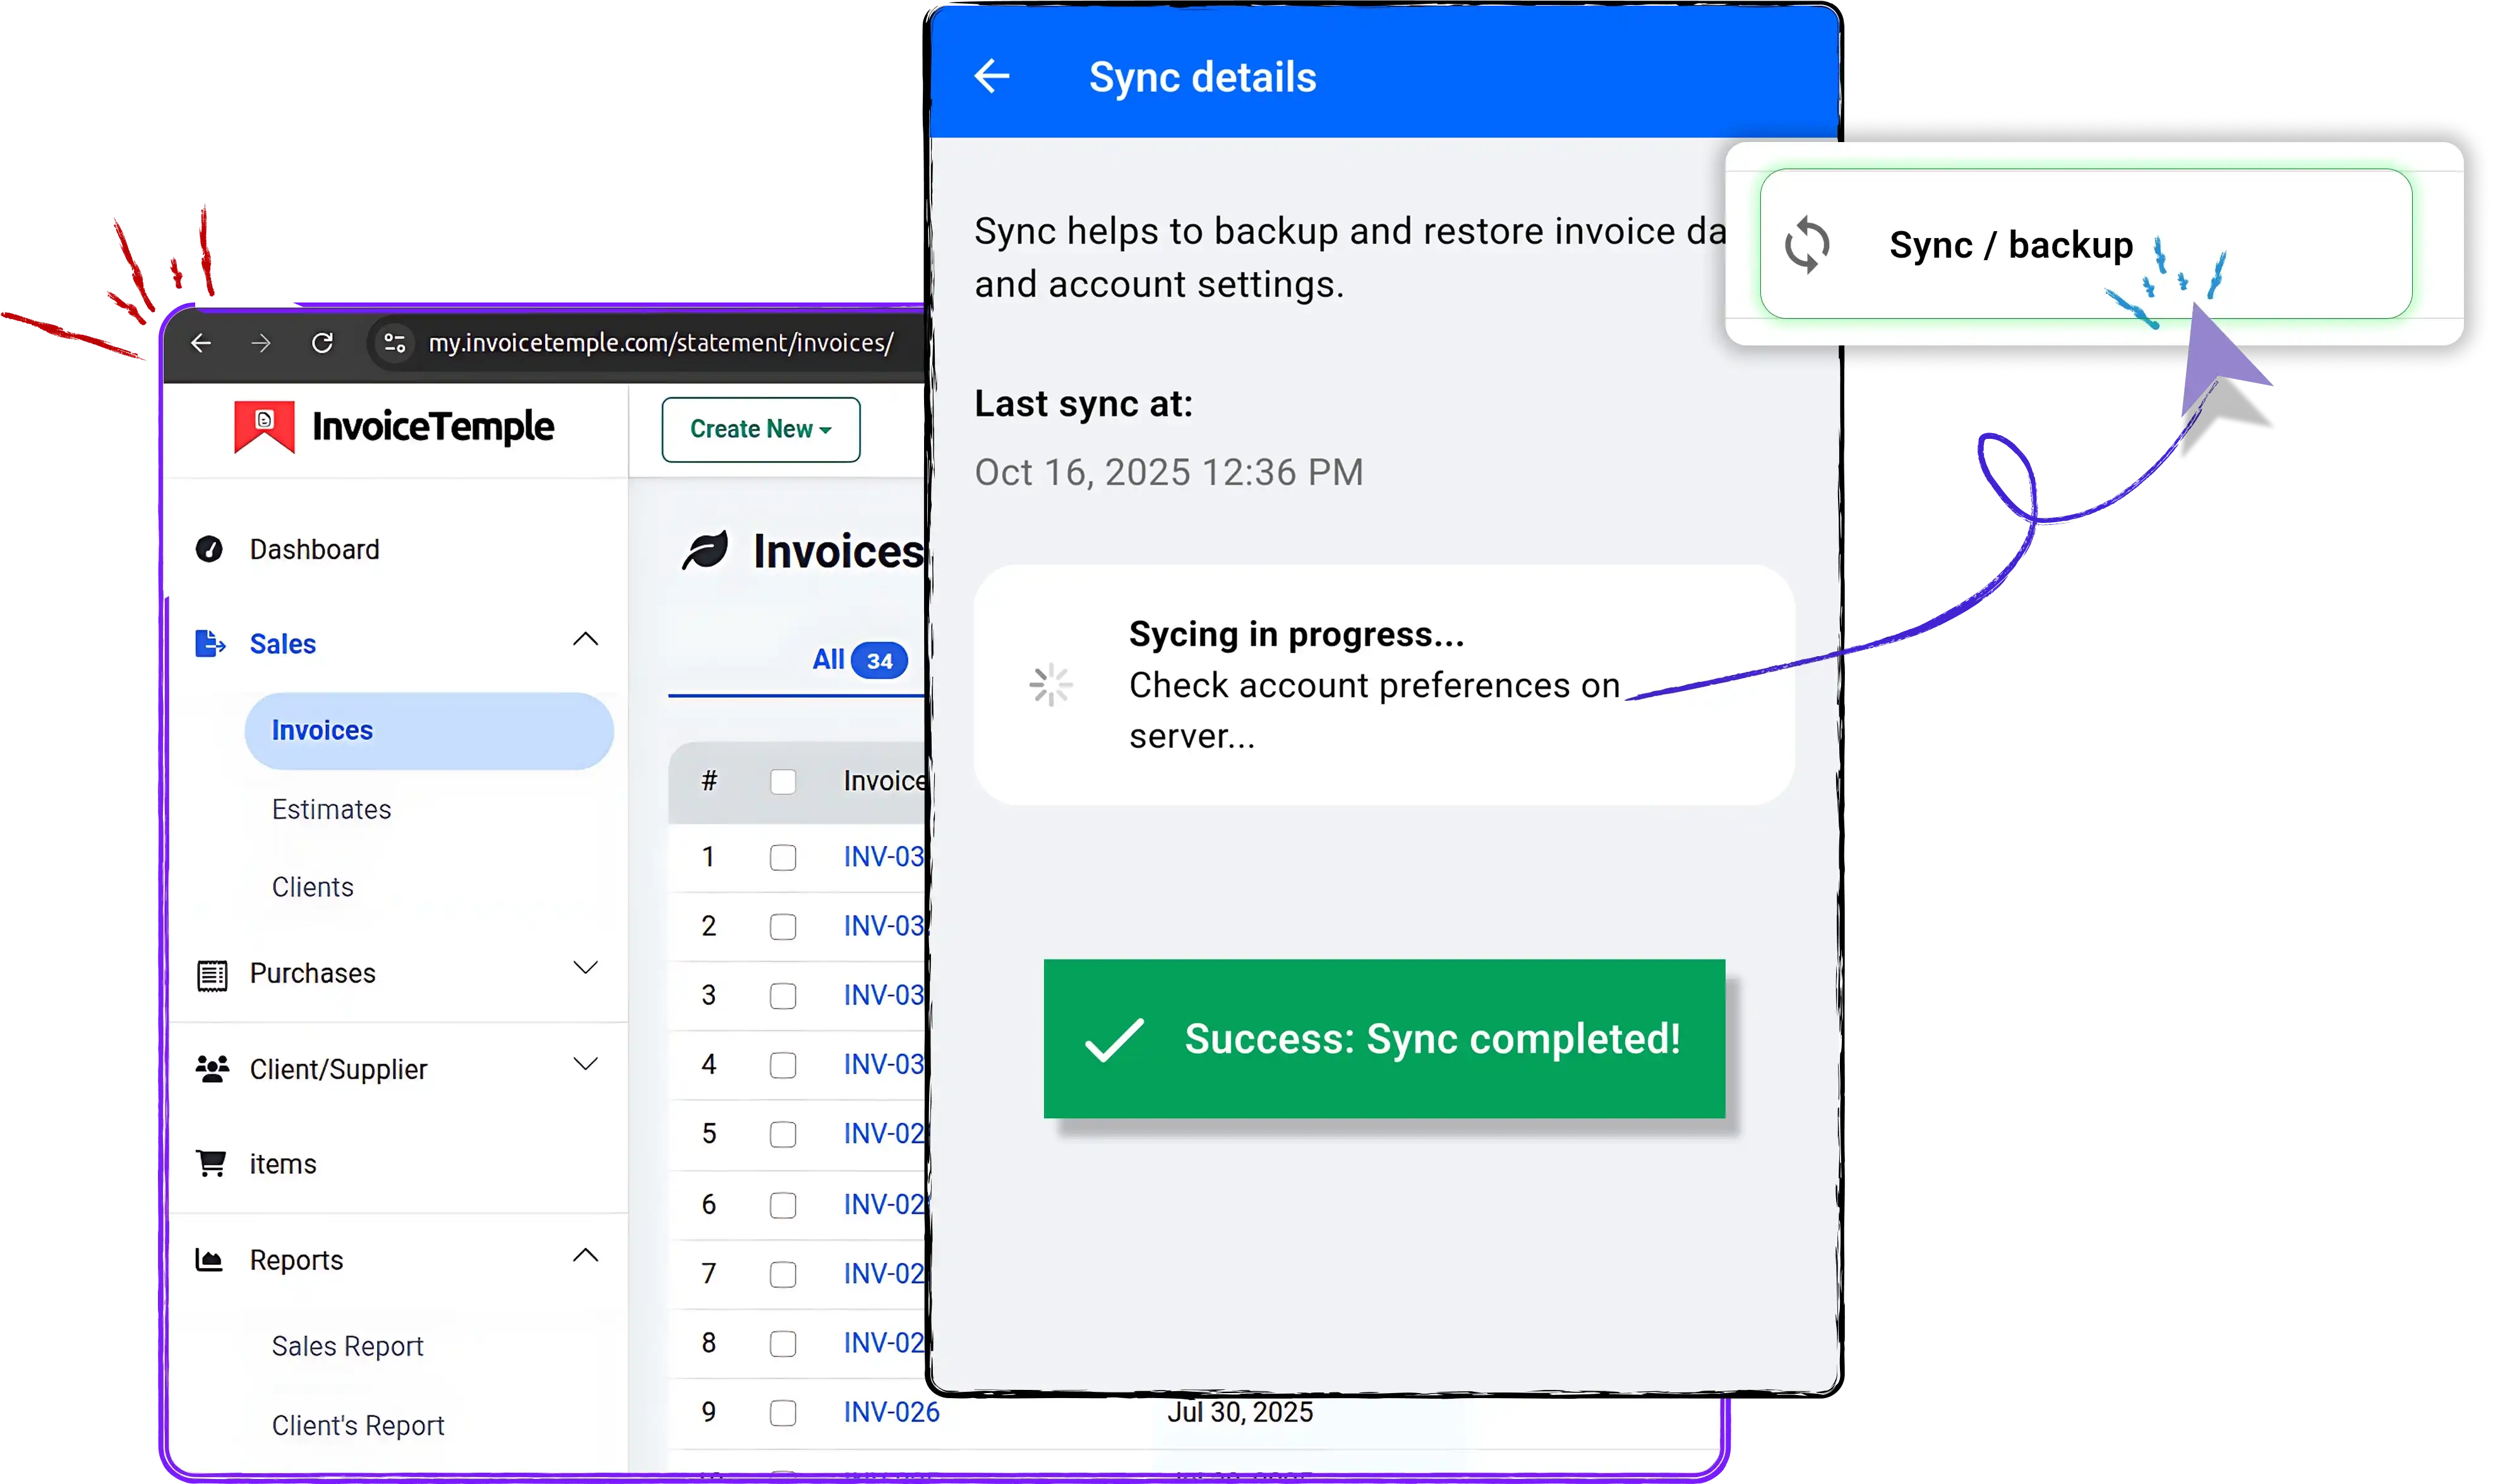Click the site settings icon in address bar
Viewport: 2493px width, 1484px height.
(395, 343)
